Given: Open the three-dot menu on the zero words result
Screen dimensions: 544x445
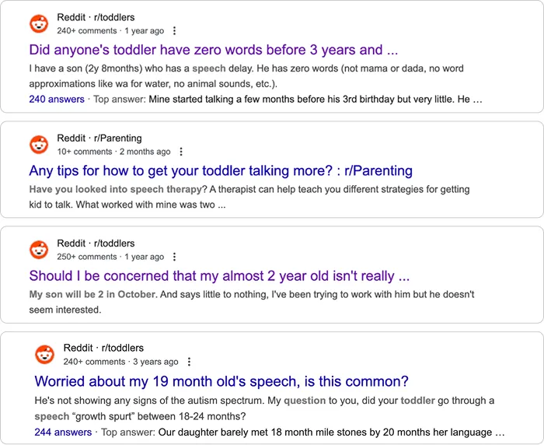Looking at the screenshot, I should pyautogui.click(x=174, y=31).
